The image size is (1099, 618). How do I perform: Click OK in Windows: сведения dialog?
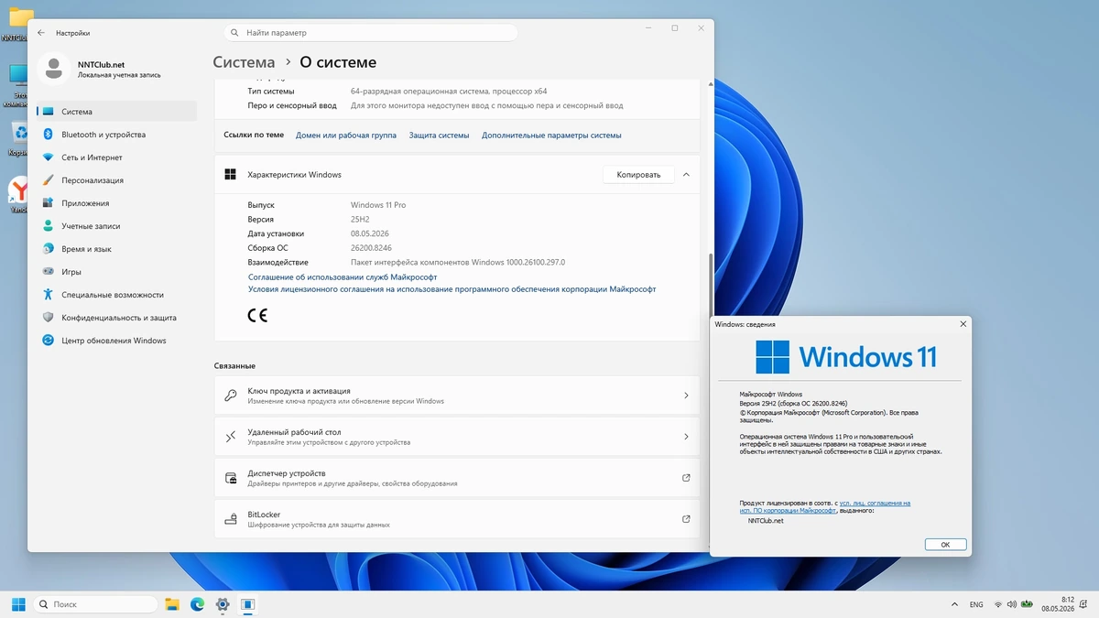(944, 544)
